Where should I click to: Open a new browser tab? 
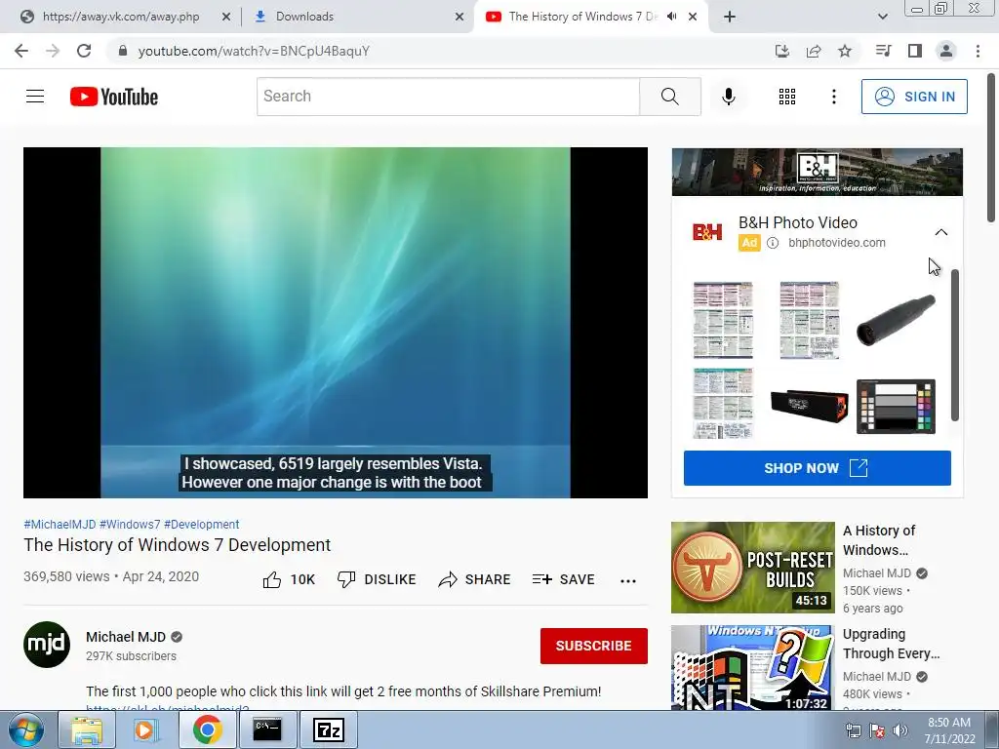[x=730, y=17]
